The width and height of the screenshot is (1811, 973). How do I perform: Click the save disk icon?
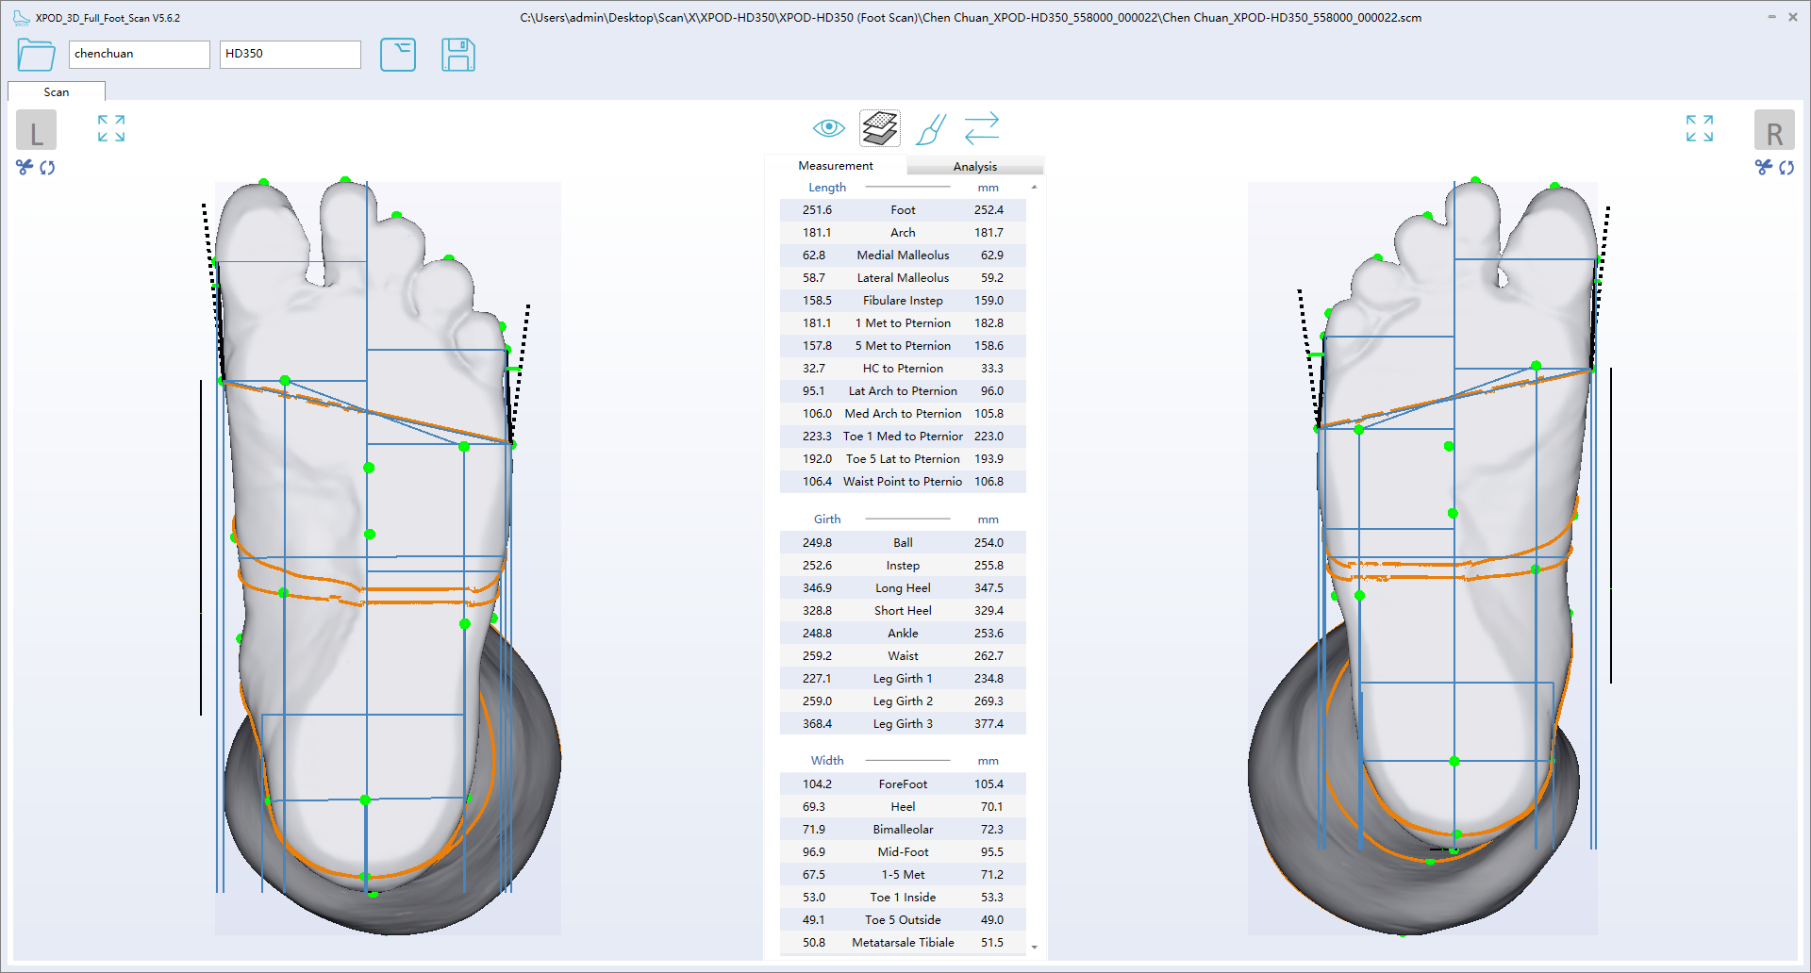(x=457, y=55)
